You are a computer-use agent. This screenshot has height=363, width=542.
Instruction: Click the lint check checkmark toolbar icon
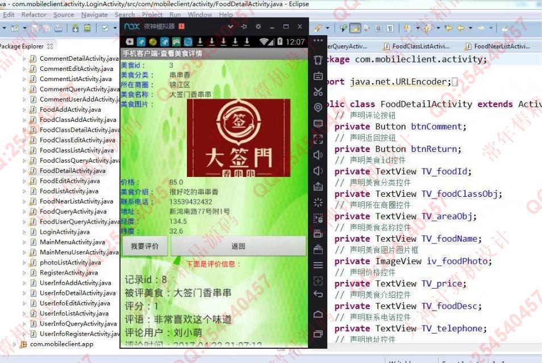click(105, 28)
